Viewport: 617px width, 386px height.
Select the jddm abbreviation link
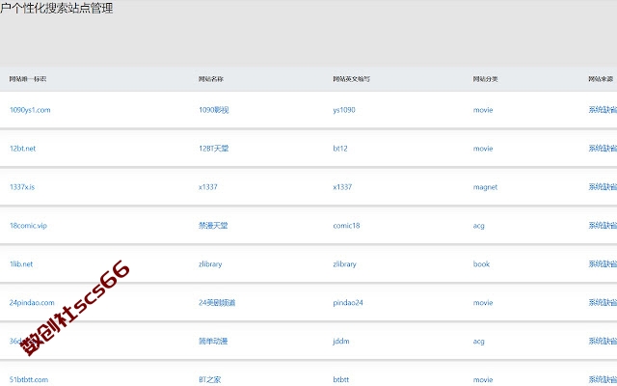[341, 342]
